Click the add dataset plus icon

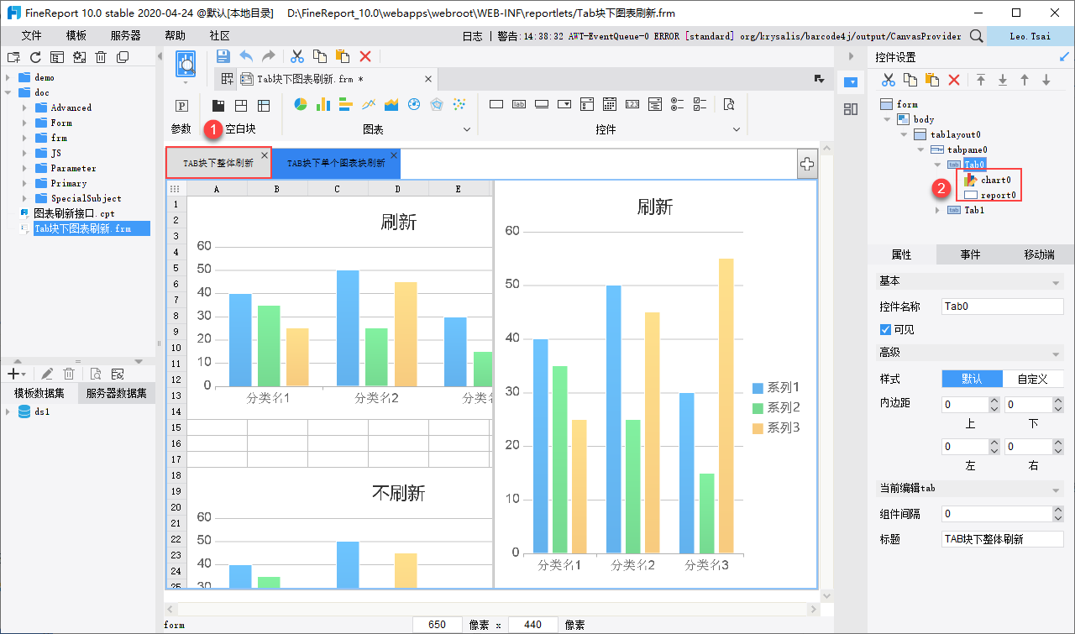pyautogui.click(x=13, y=374)
